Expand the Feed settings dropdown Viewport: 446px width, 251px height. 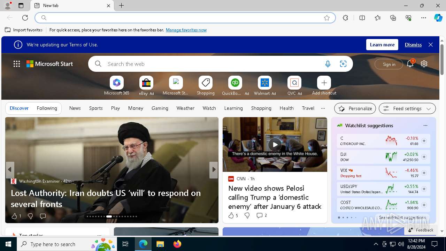[407, 108]
